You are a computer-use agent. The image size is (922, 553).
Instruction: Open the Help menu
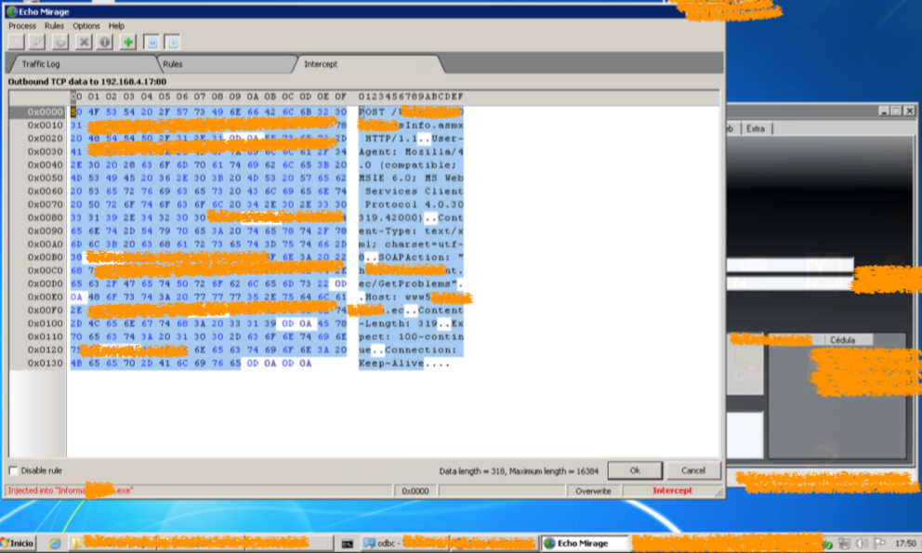click(116, 26)
